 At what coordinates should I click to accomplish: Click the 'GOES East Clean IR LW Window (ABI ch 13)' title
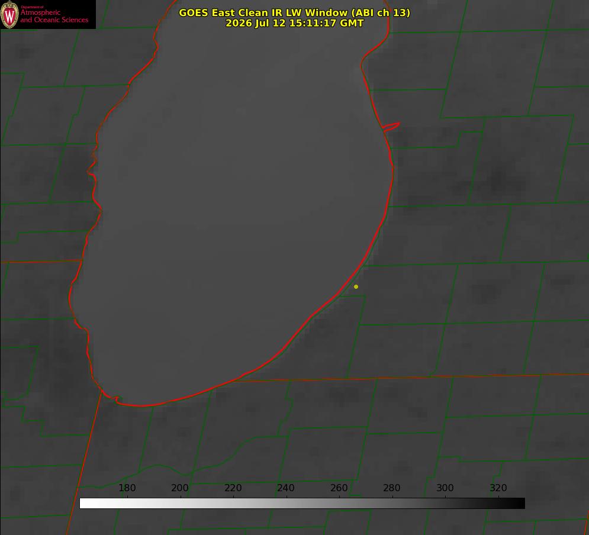click(295, 12)
